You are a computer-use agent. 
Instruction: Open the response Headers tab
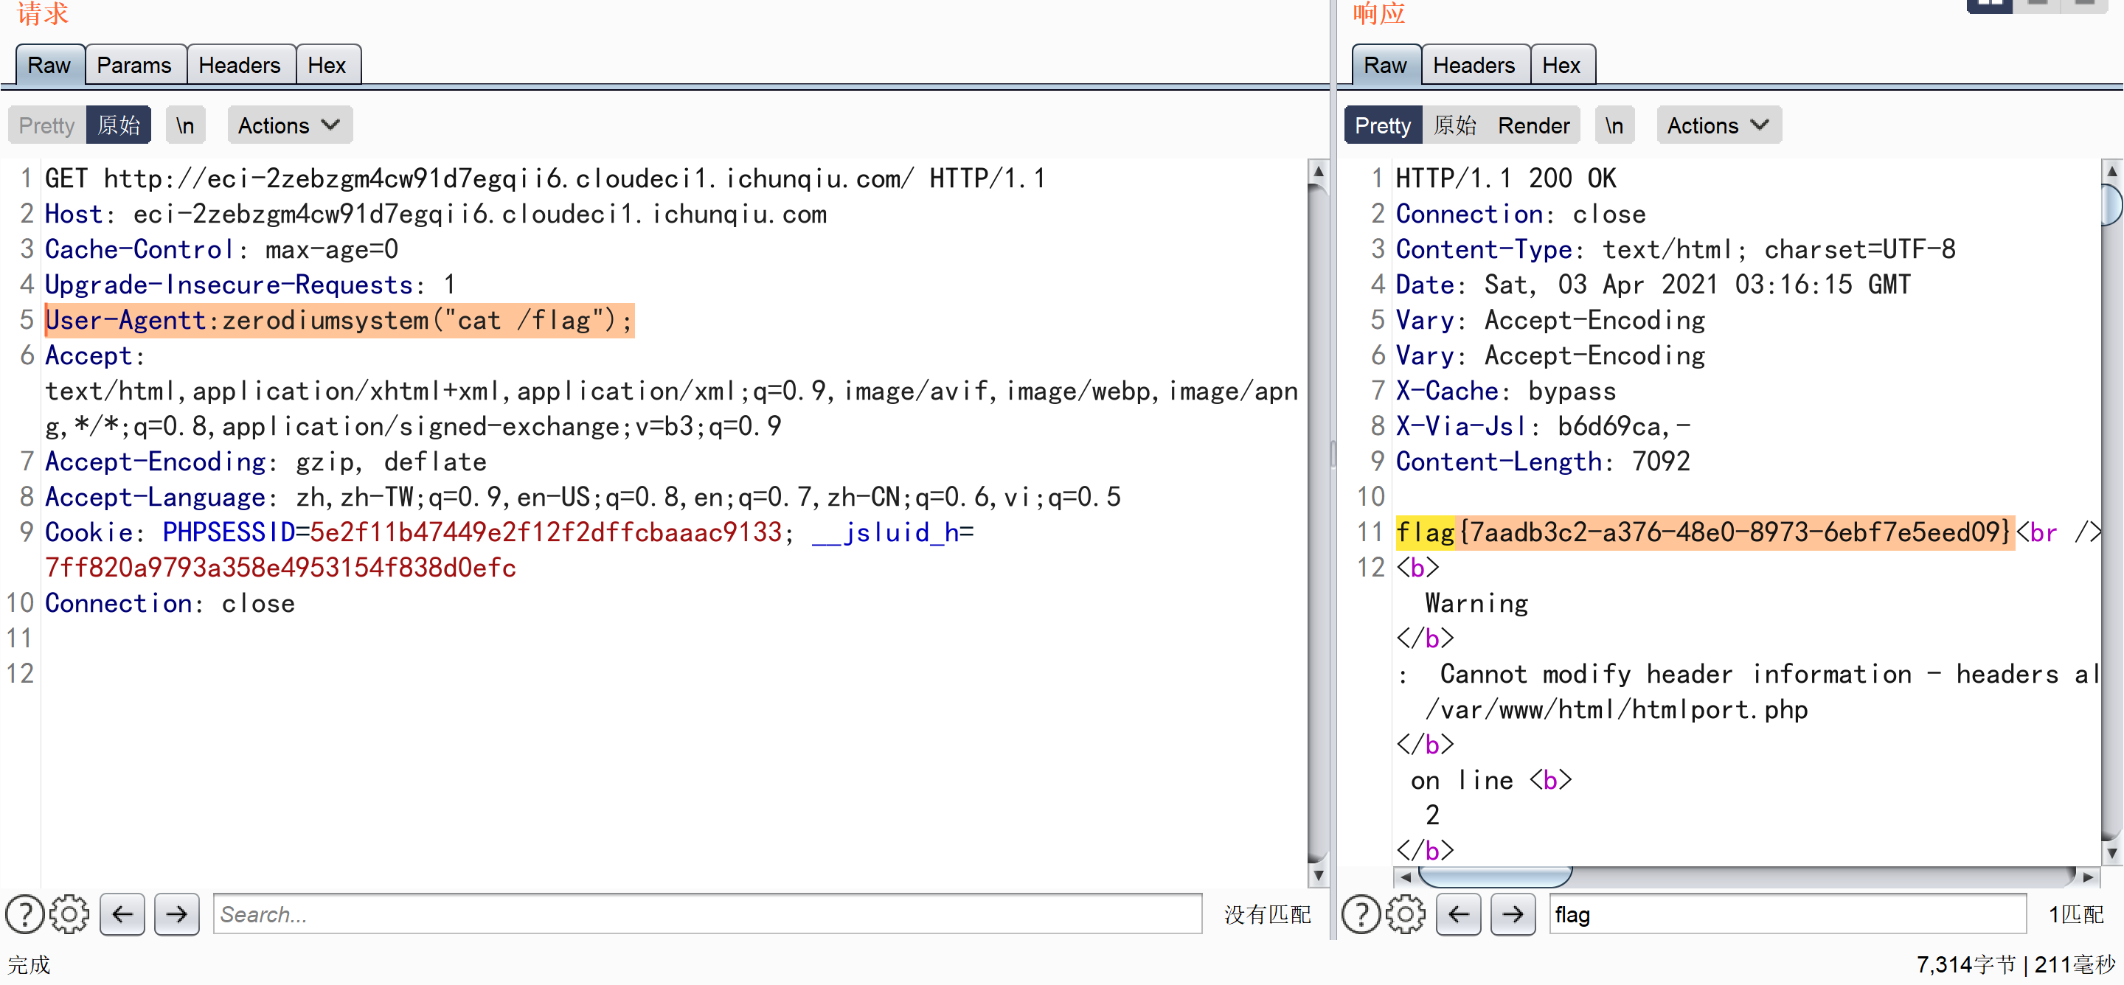[x=1473, y=65]
